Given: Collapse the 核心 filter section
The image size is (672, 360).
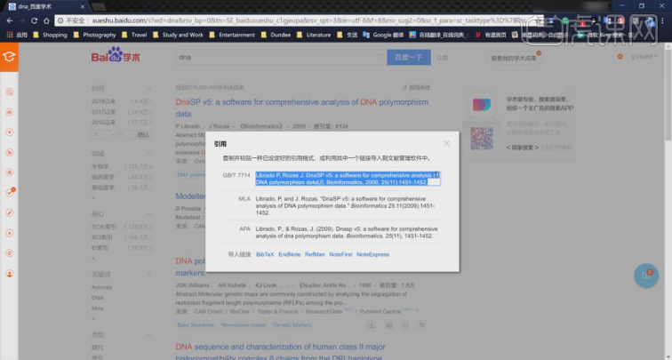Looking at the screenshot, I should pos(148,214).
